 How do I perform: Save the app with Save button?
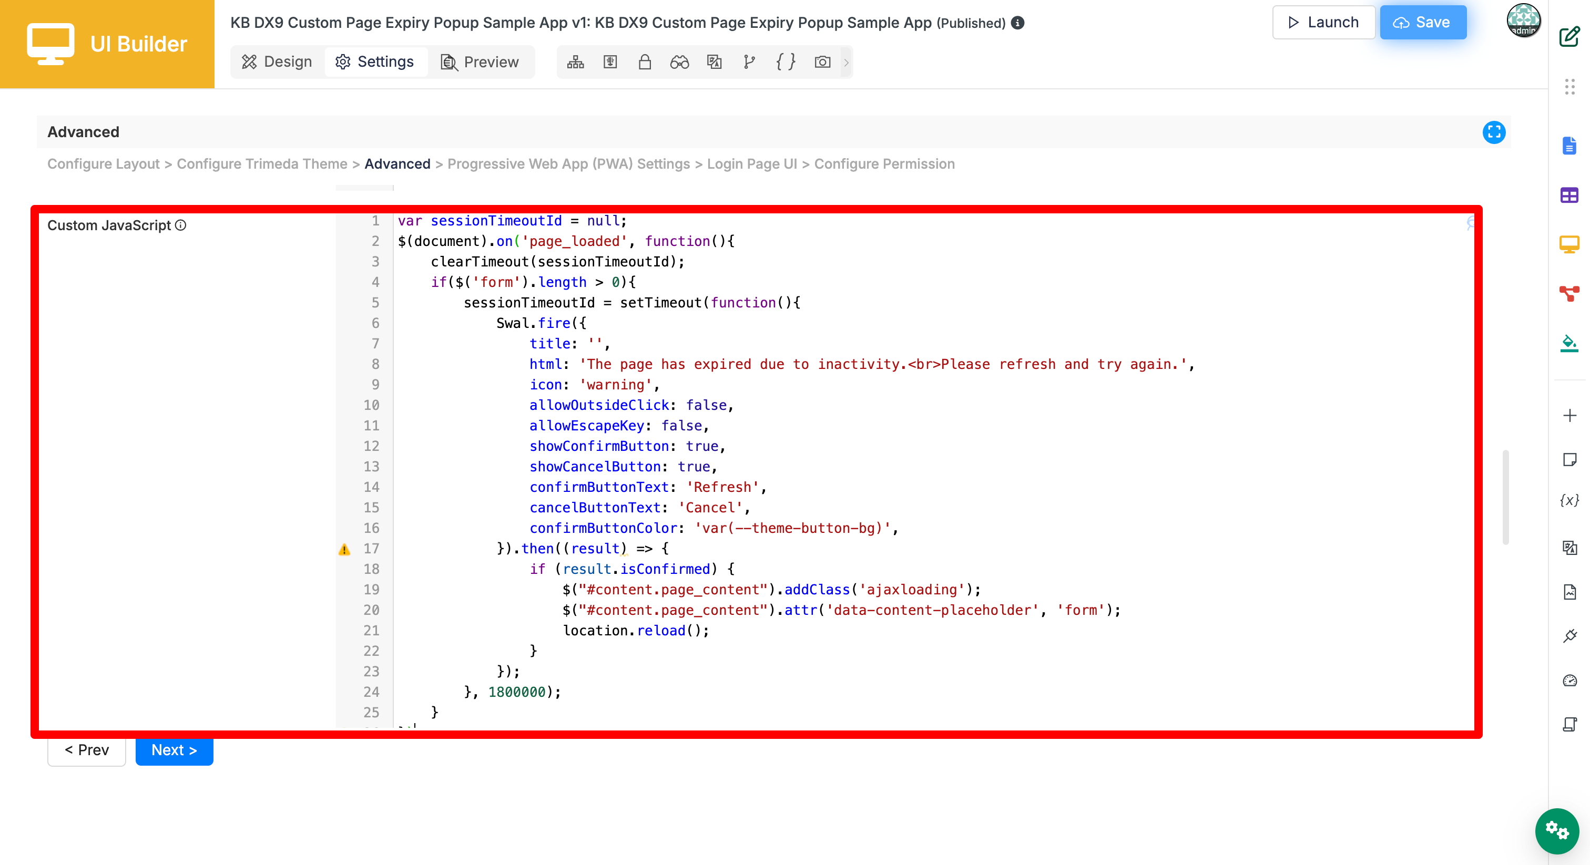click(x=1422, y=22)
